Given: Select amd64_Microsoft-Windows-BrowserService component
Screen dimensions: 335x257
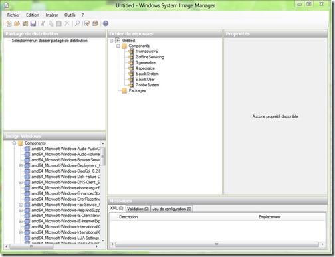Looking at the screenshot, I should coord(66,160).
